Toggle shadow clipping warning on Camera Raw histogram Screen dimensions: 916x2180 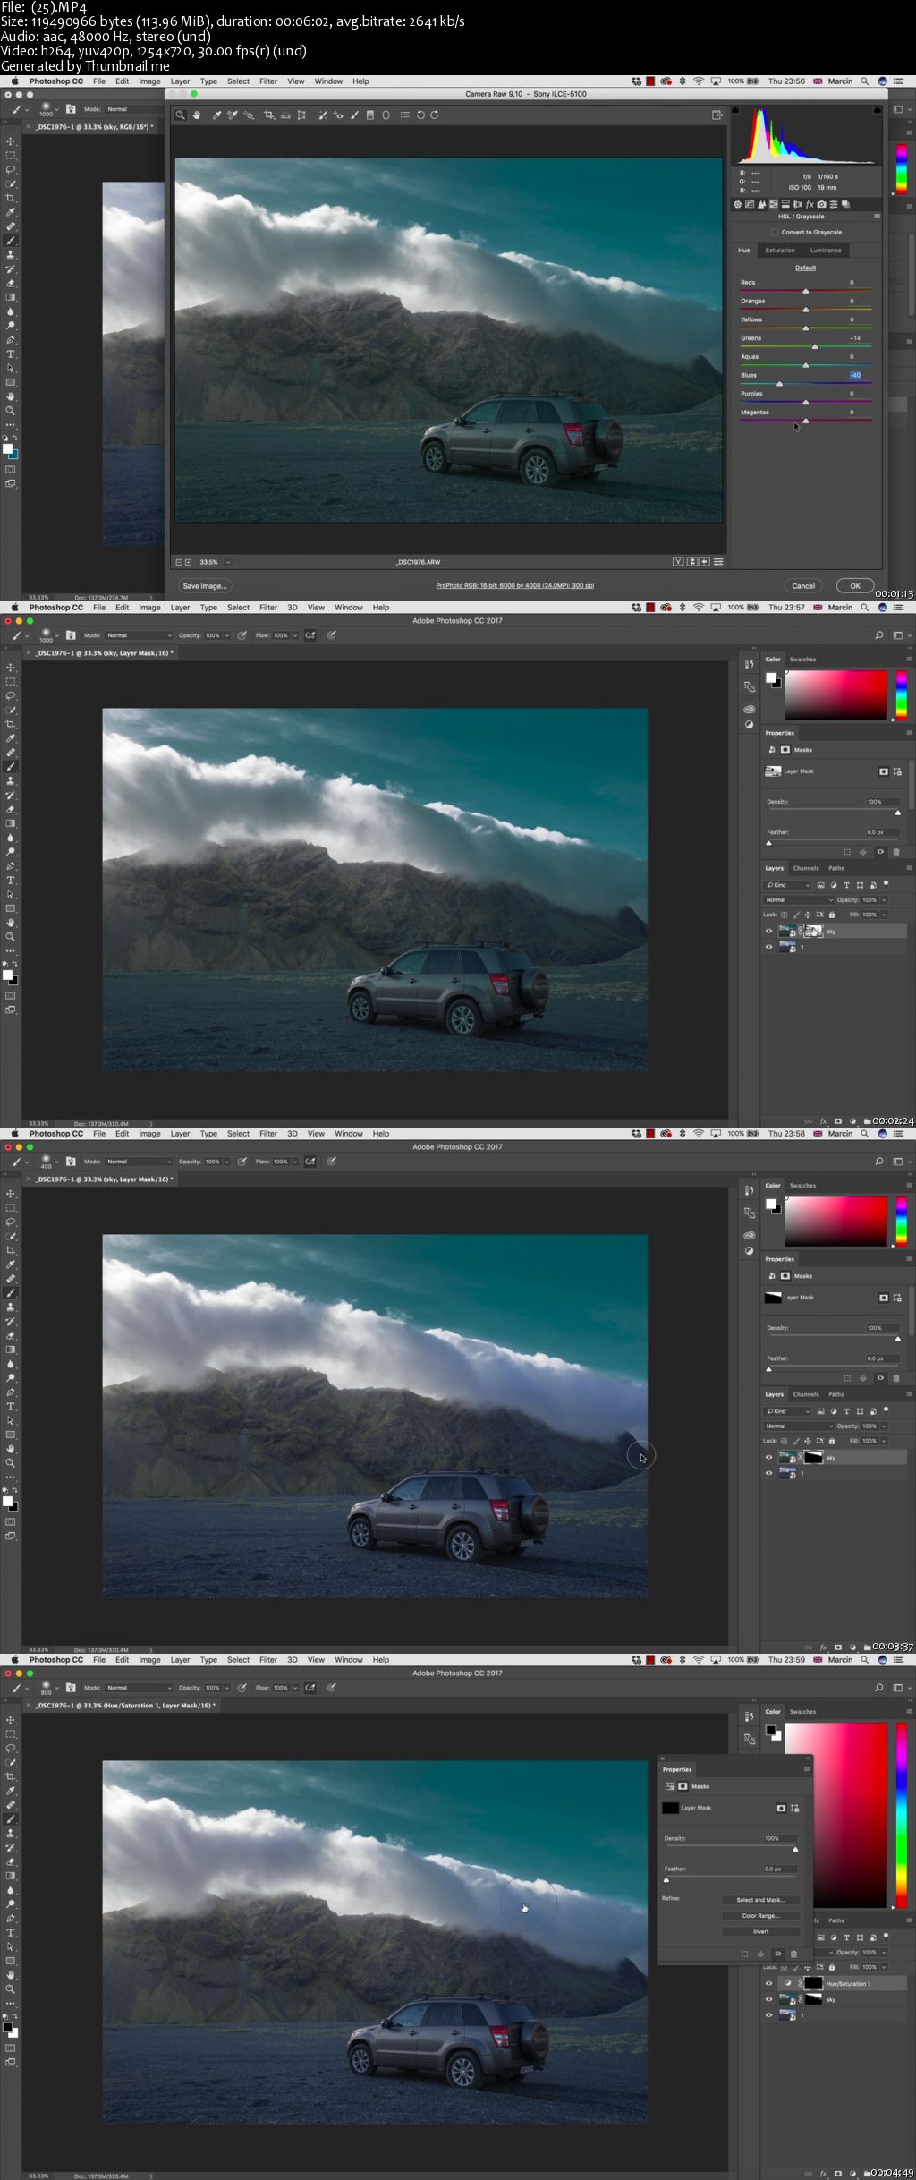(736, 110)
